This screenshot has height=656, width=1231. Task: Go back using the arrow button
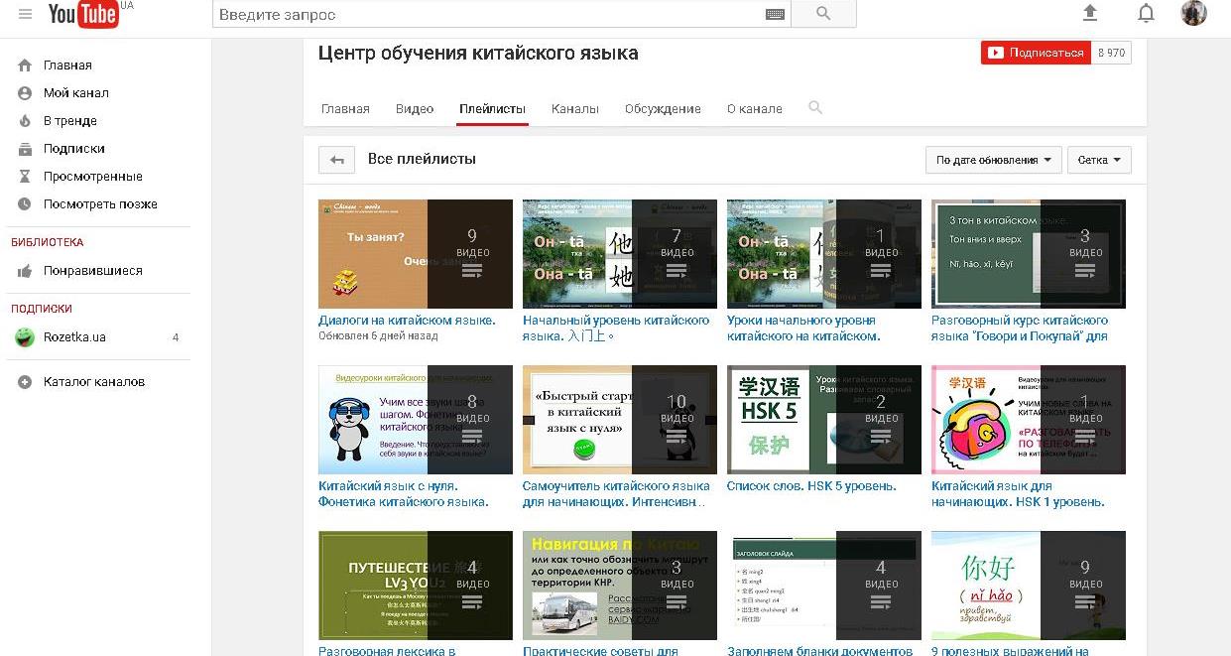(x=336, y=160)
